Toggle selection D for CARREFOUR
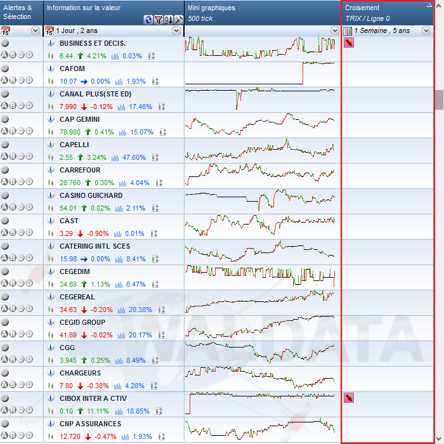Viewport: 444px width, 444px height. 29,181
